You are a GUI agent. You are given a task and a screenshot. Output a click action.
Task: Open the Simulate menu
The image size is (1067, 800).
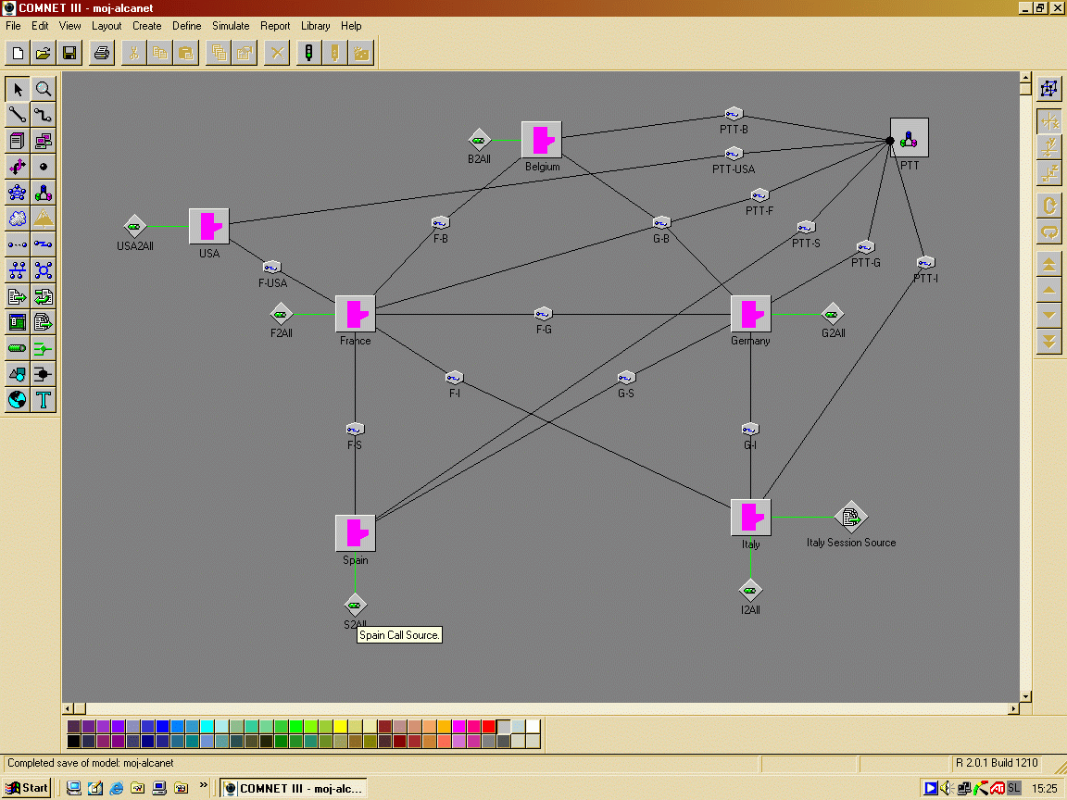pyautogui.click(x=231, y=26)
